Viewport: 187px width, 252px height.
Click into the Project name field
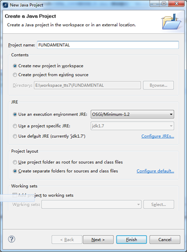tap(108, 45)
